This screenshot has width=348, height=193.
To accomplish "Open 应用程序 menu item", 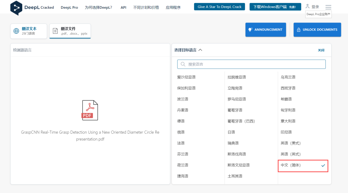I will tap(173, 7).
